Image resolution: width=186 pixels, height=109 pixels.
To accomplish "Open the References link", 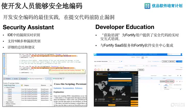I will (79, 88).
